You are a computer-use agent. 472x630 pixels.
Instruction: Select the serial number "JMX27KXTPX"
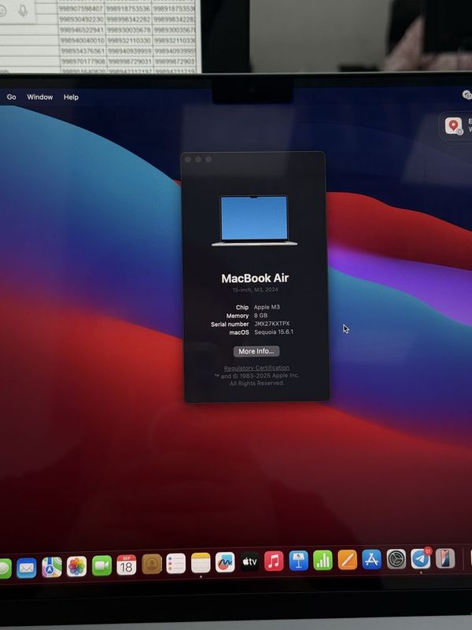(271, 324)
